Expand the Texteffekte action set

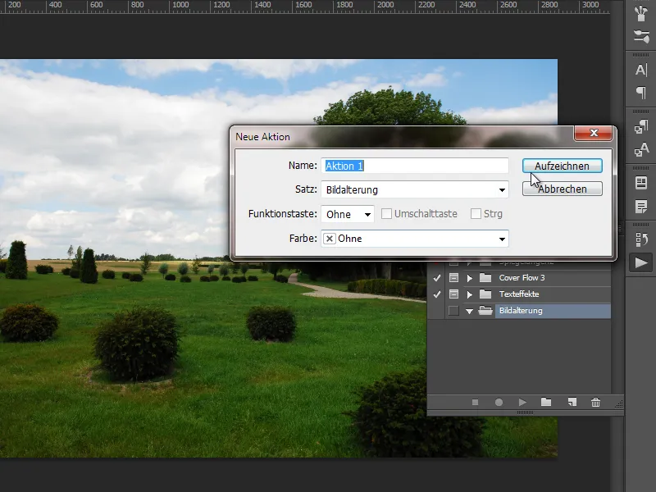coord(469,294)
